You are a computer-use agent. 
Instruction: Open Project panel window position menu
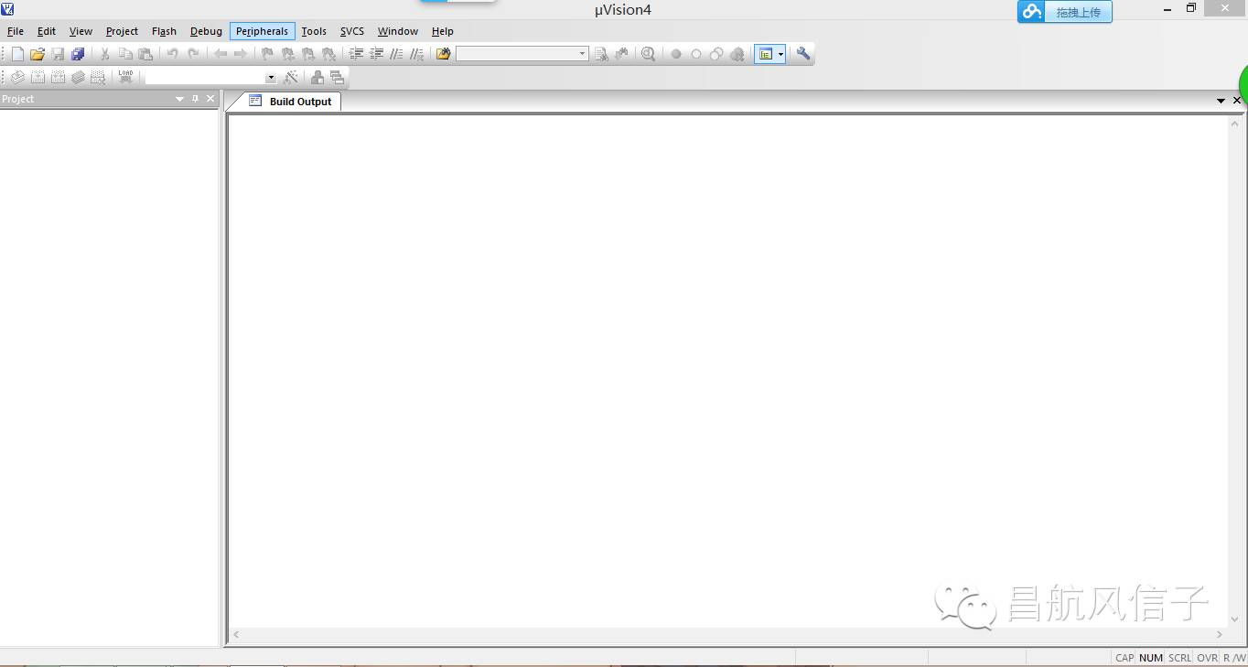coord(179,99)
